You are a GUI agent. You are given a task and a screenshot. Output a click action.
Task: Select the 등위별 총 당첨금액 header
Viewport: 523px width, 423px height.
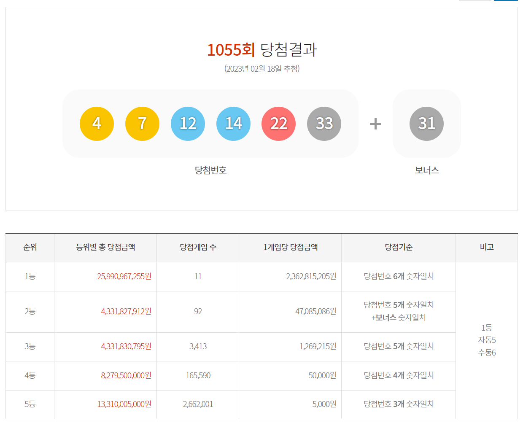(x=105, y=248)
